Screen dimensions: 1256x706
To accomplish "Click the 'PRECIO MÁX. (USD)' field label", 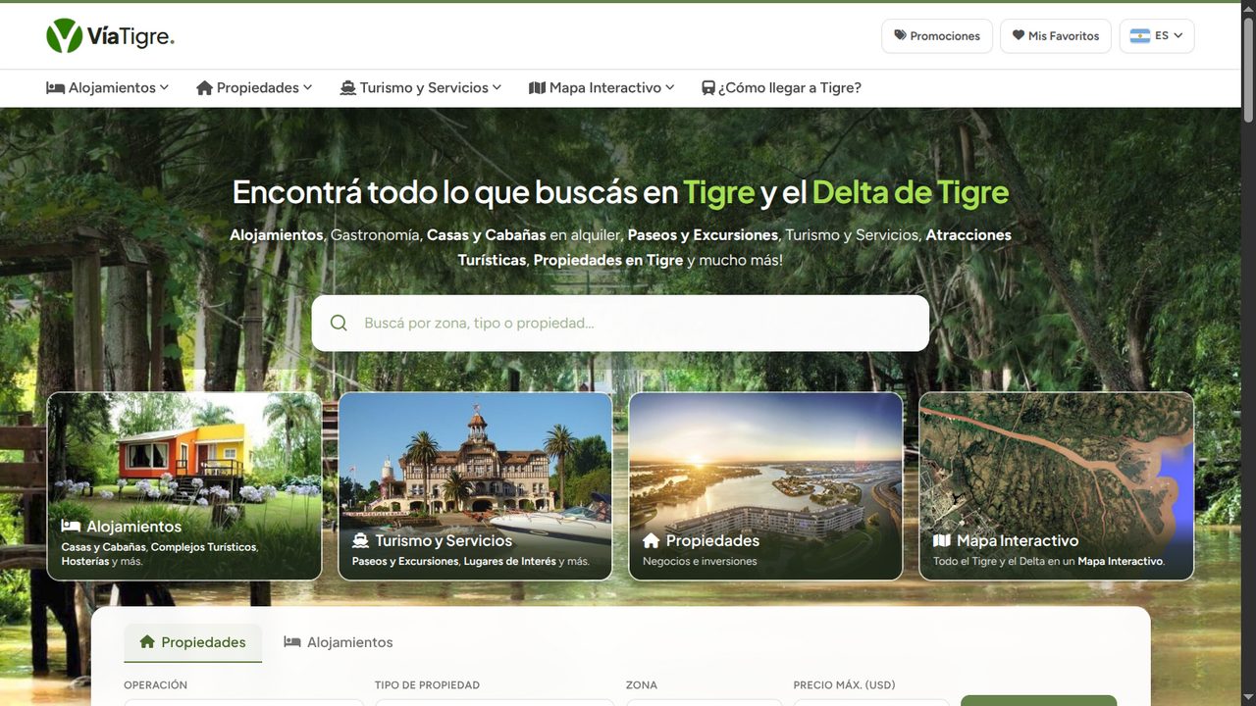I will (844, 685).
